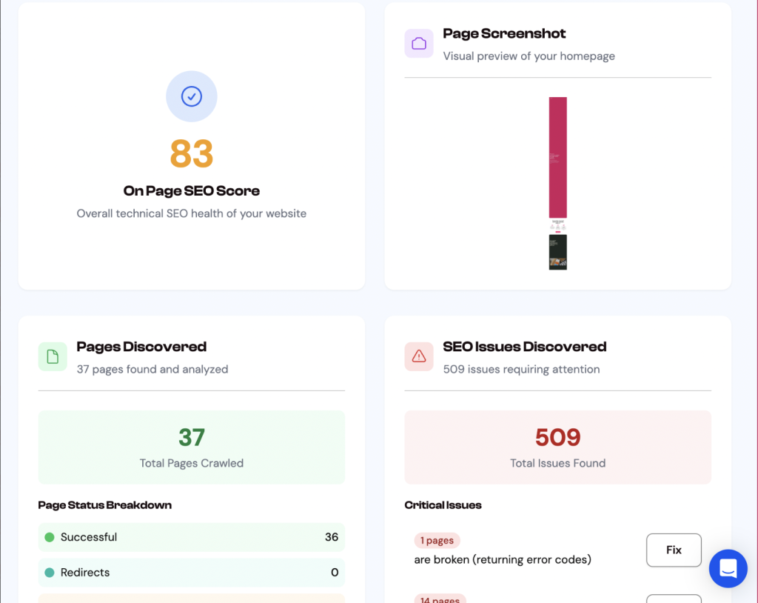Click the second Fix button below 14 pages
Screen dimensions: 758x603
click(673, 600)
